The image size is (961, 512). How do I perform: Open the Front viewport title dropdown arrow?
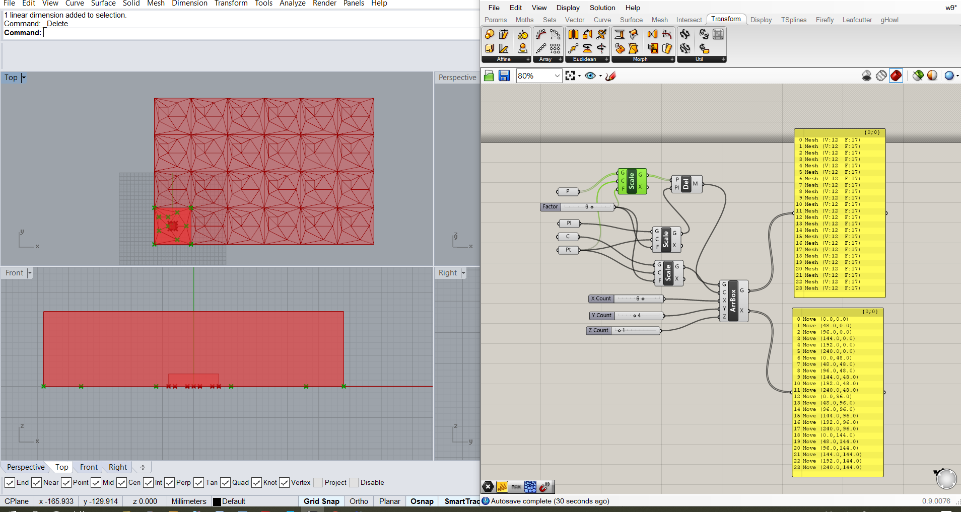coord(30,273)
